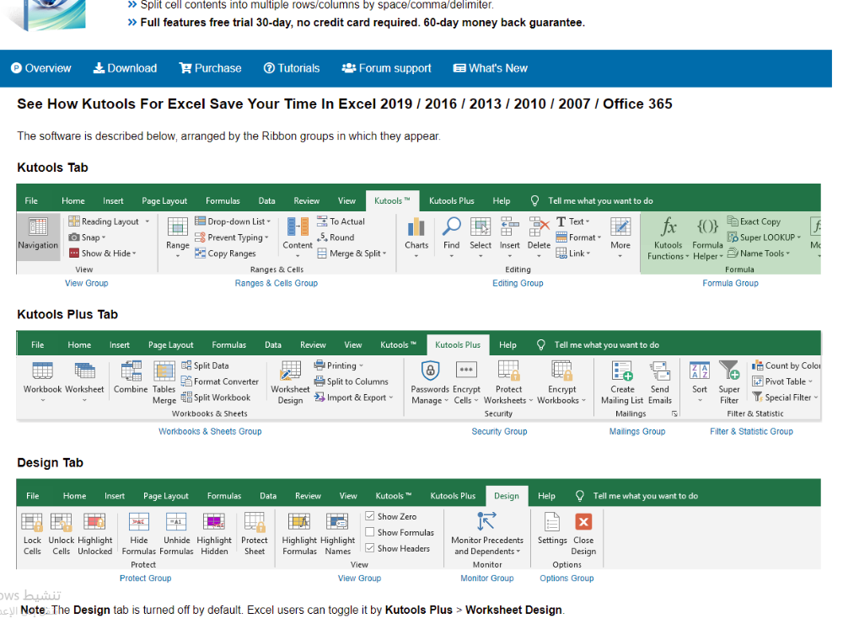The width and height of the screenshot is (843, 629).
Task: Select the Overview navbar item
Action: coord(40,68)
